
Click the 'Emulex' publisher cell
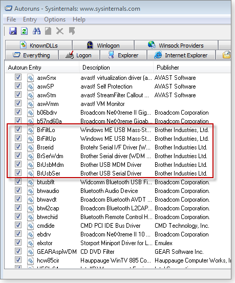163,243
